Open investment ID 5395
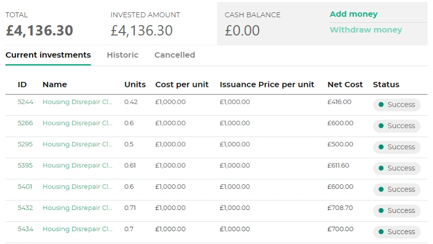The width and height of the screenshot is (433, 244). pos(25,166)
